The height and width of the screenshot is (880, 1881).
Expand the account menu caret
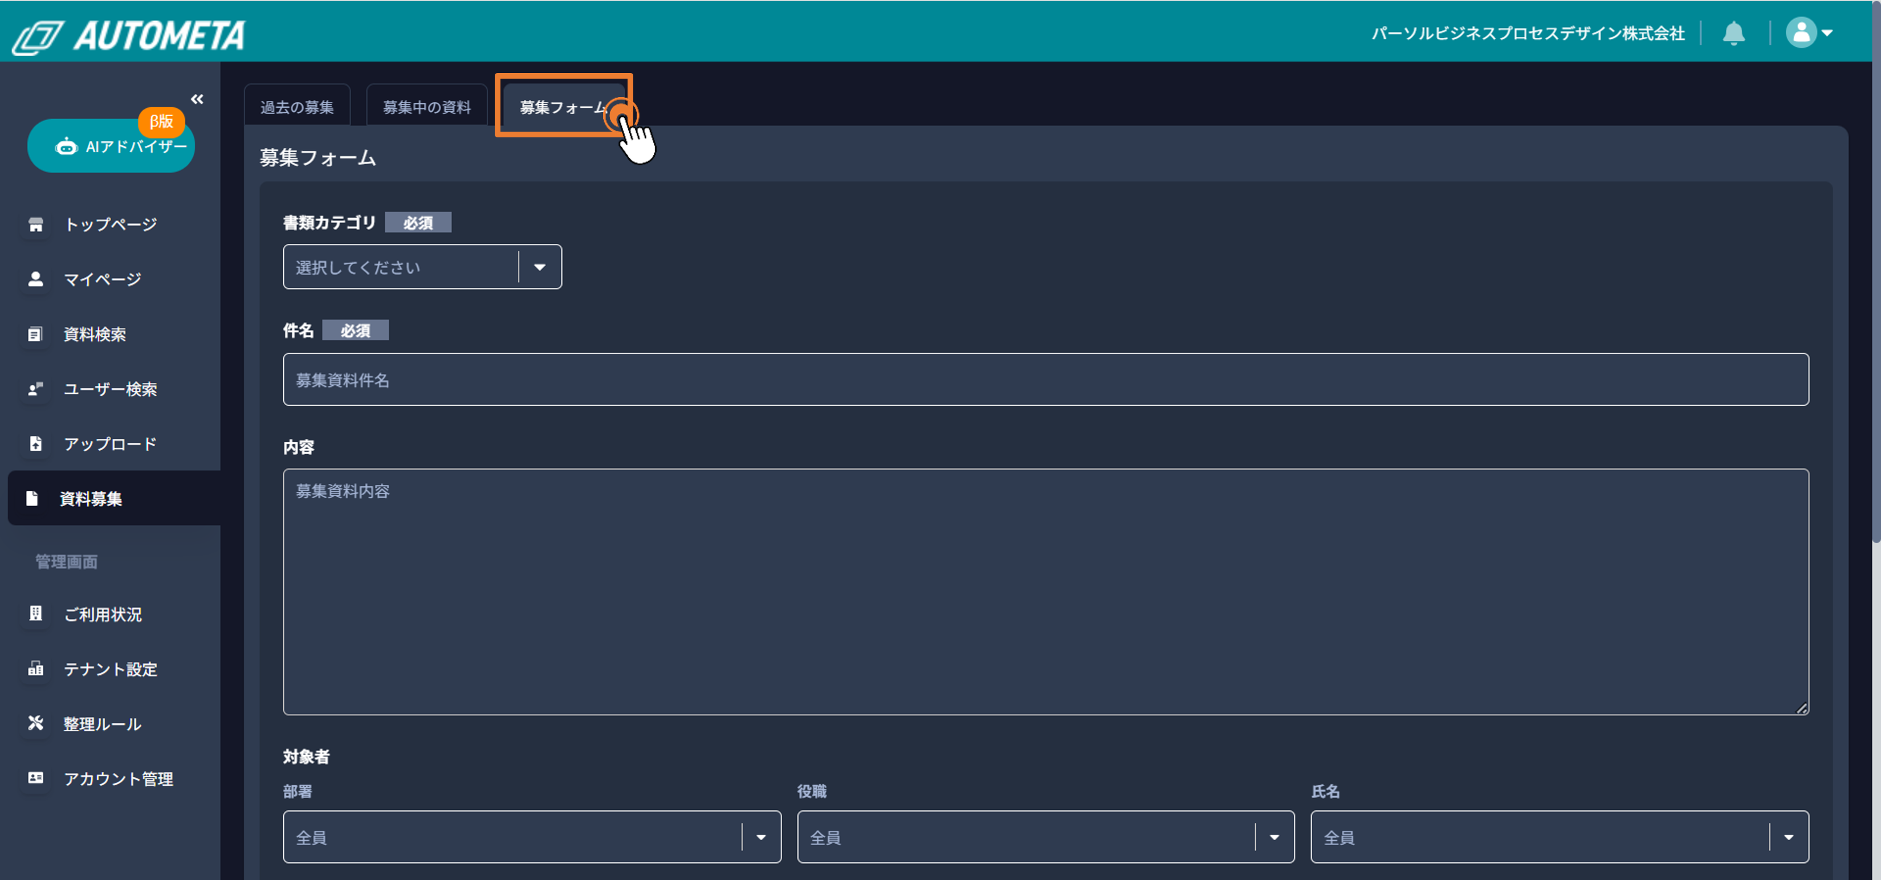1827,33
